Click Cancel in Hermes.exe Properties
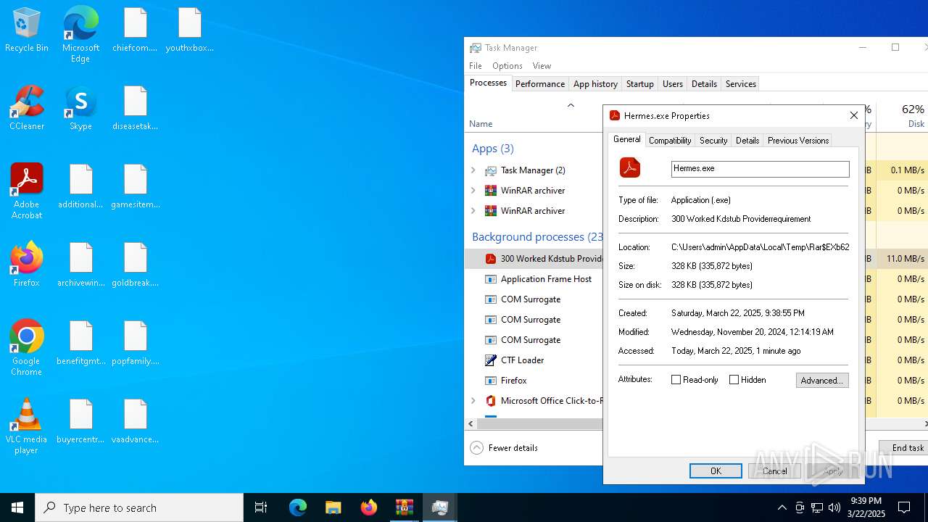The height and width of the screenshot is (522, 928). pos(774,471)
